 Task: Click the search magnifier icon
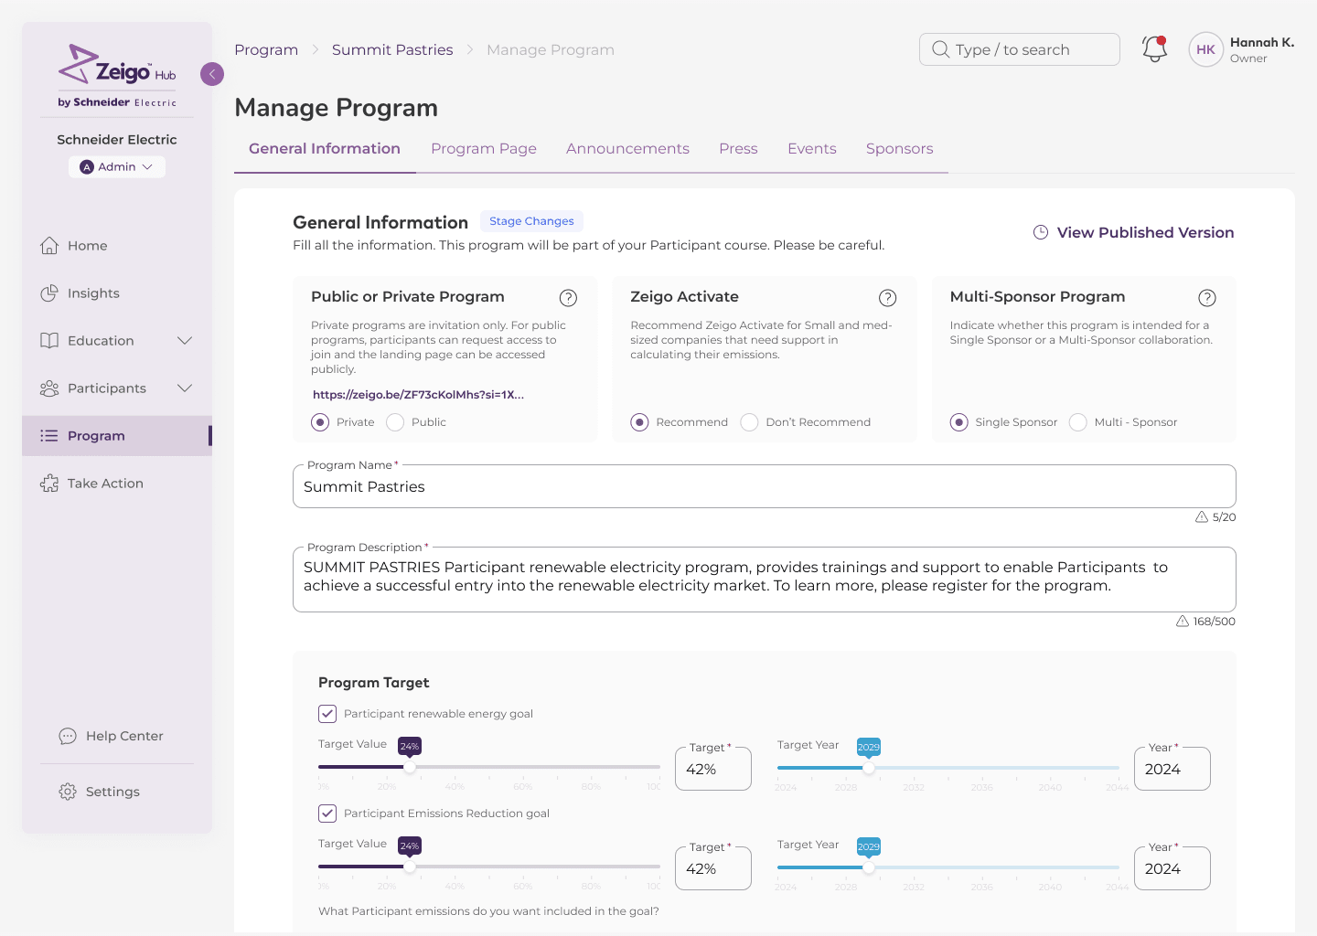[x=940, y=49]
